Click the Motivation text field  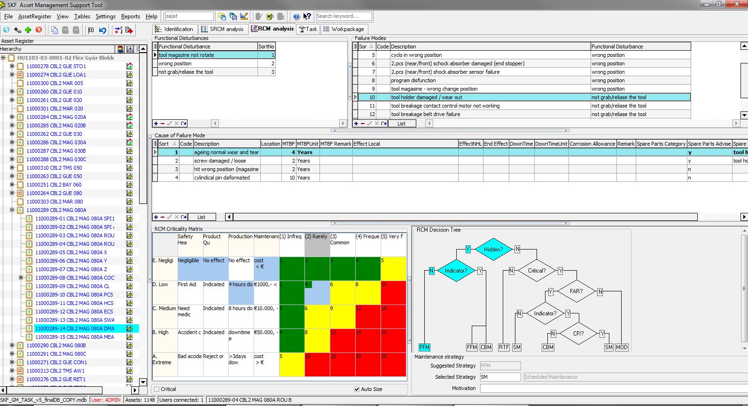(x=613, y=388)
